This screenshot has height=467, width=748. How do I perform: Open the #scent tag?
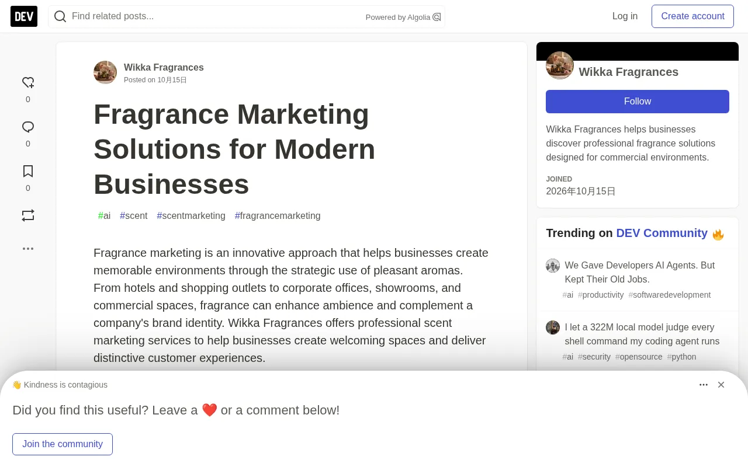coord(134,216)
